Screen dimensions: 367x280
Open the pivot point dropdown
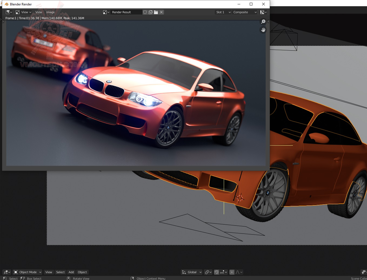[x=208, y=272]
